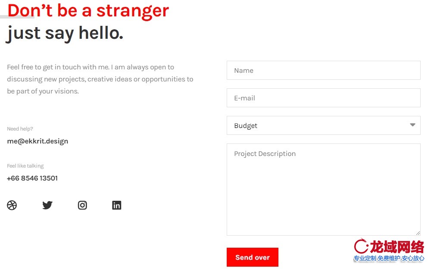Click the Budget dropdown arrow
The height and width of the screenshot is (274, 431).
tap(412, 125)
